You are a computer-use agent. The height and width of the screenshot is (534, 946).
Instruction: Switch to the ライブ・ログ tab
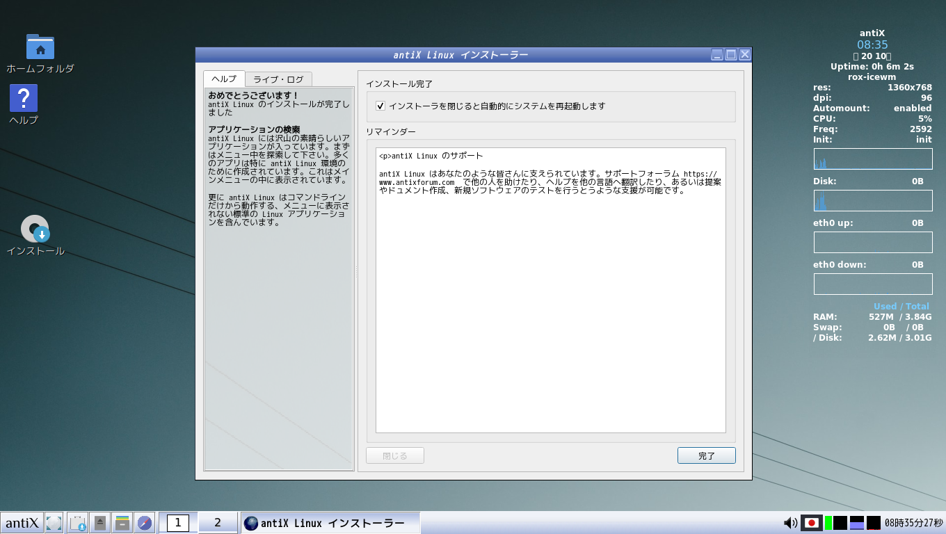tap(278, 79)
